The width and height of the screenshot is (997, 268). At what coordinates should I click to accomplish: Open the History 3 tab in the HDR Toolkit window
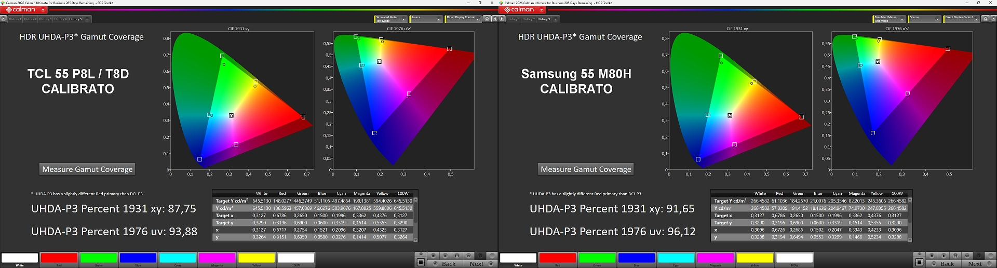coord(544,19)
